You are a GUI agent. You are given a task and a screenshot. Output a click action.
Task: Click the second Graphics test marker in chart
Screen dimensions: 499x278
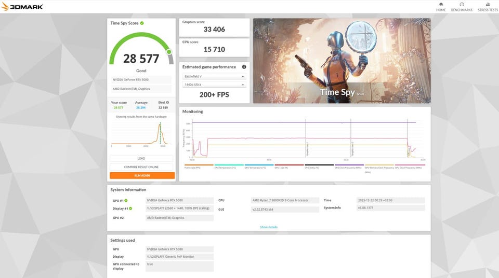[x=351, y=138]
